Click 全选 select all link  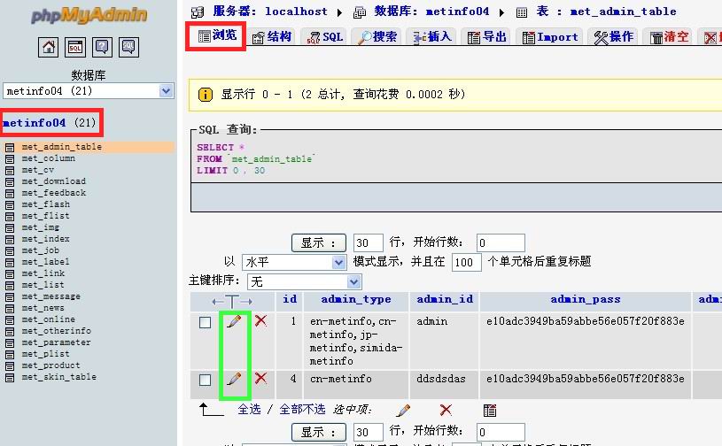point(249,409)
